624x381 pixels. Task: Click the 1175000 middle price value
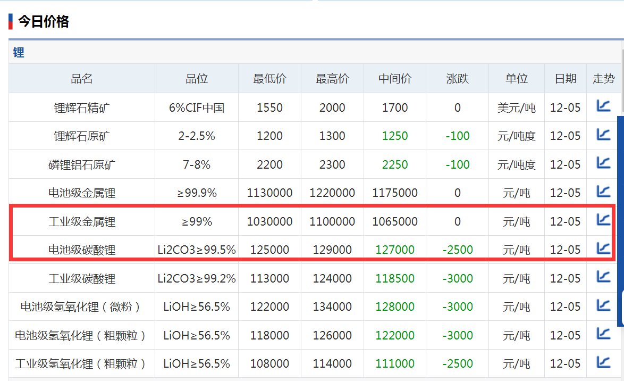[395, 193]
